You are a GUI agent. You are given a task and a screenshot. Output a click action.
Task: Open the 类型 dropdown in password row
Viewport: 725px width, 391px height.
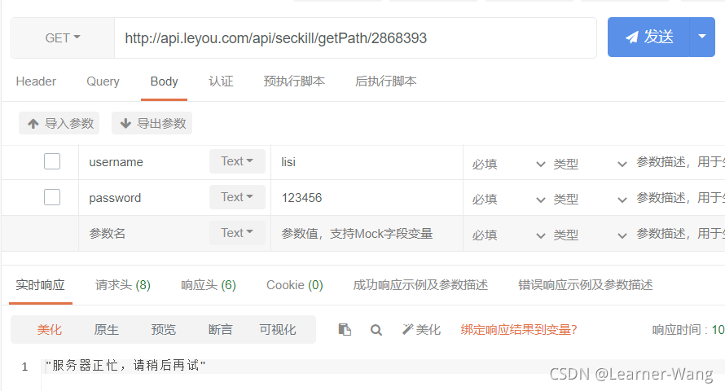(590, 200)
